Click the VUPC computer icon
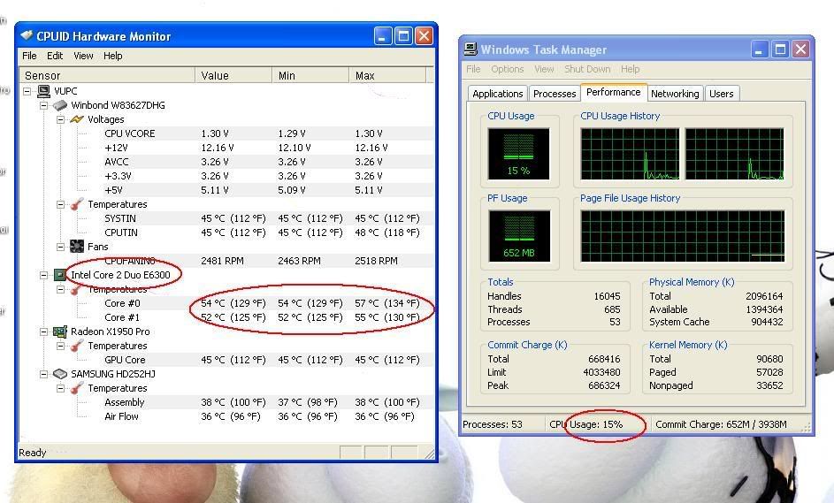This screenshot has height=503, width=834. (43, 91)
